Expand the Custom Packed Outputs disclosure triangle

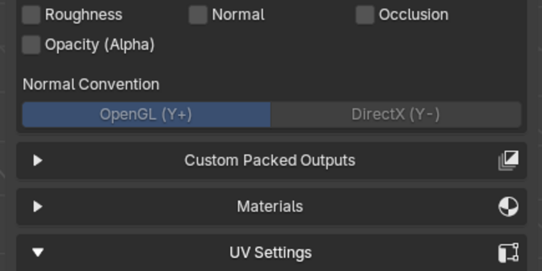click(x=38, y=160)
